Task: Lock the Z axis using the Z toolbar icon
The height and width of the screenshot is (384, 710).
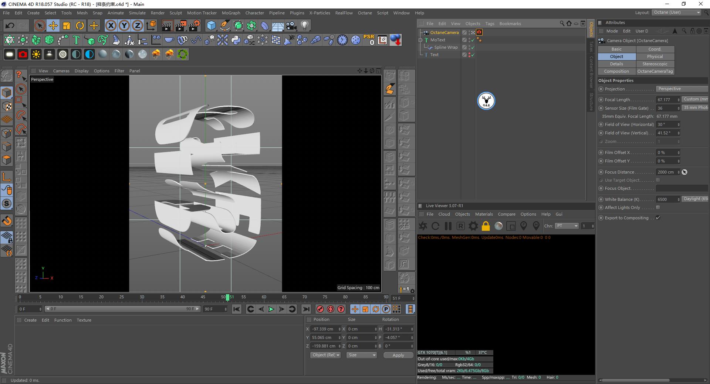Action: click(137, 25)
